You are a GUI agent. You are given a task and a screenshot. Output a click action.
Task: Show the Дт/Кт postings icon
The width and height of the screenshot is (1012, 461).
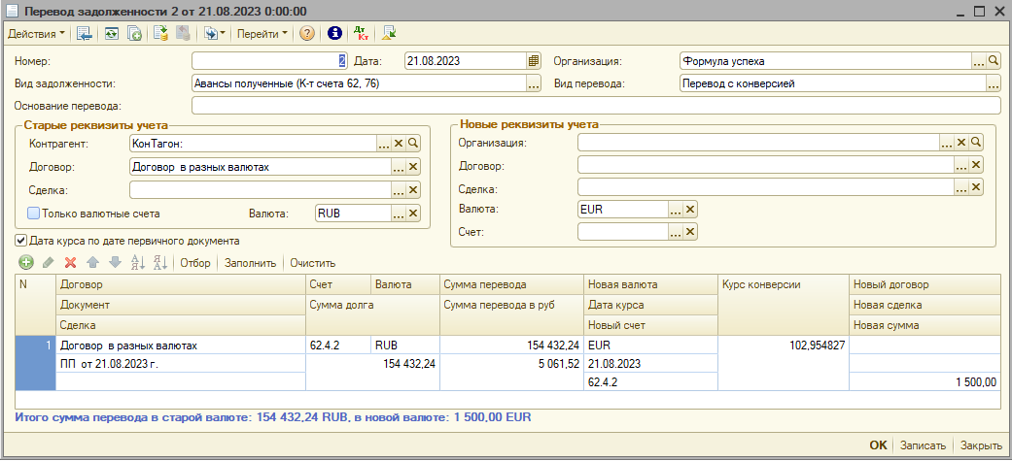coord(362,34)
